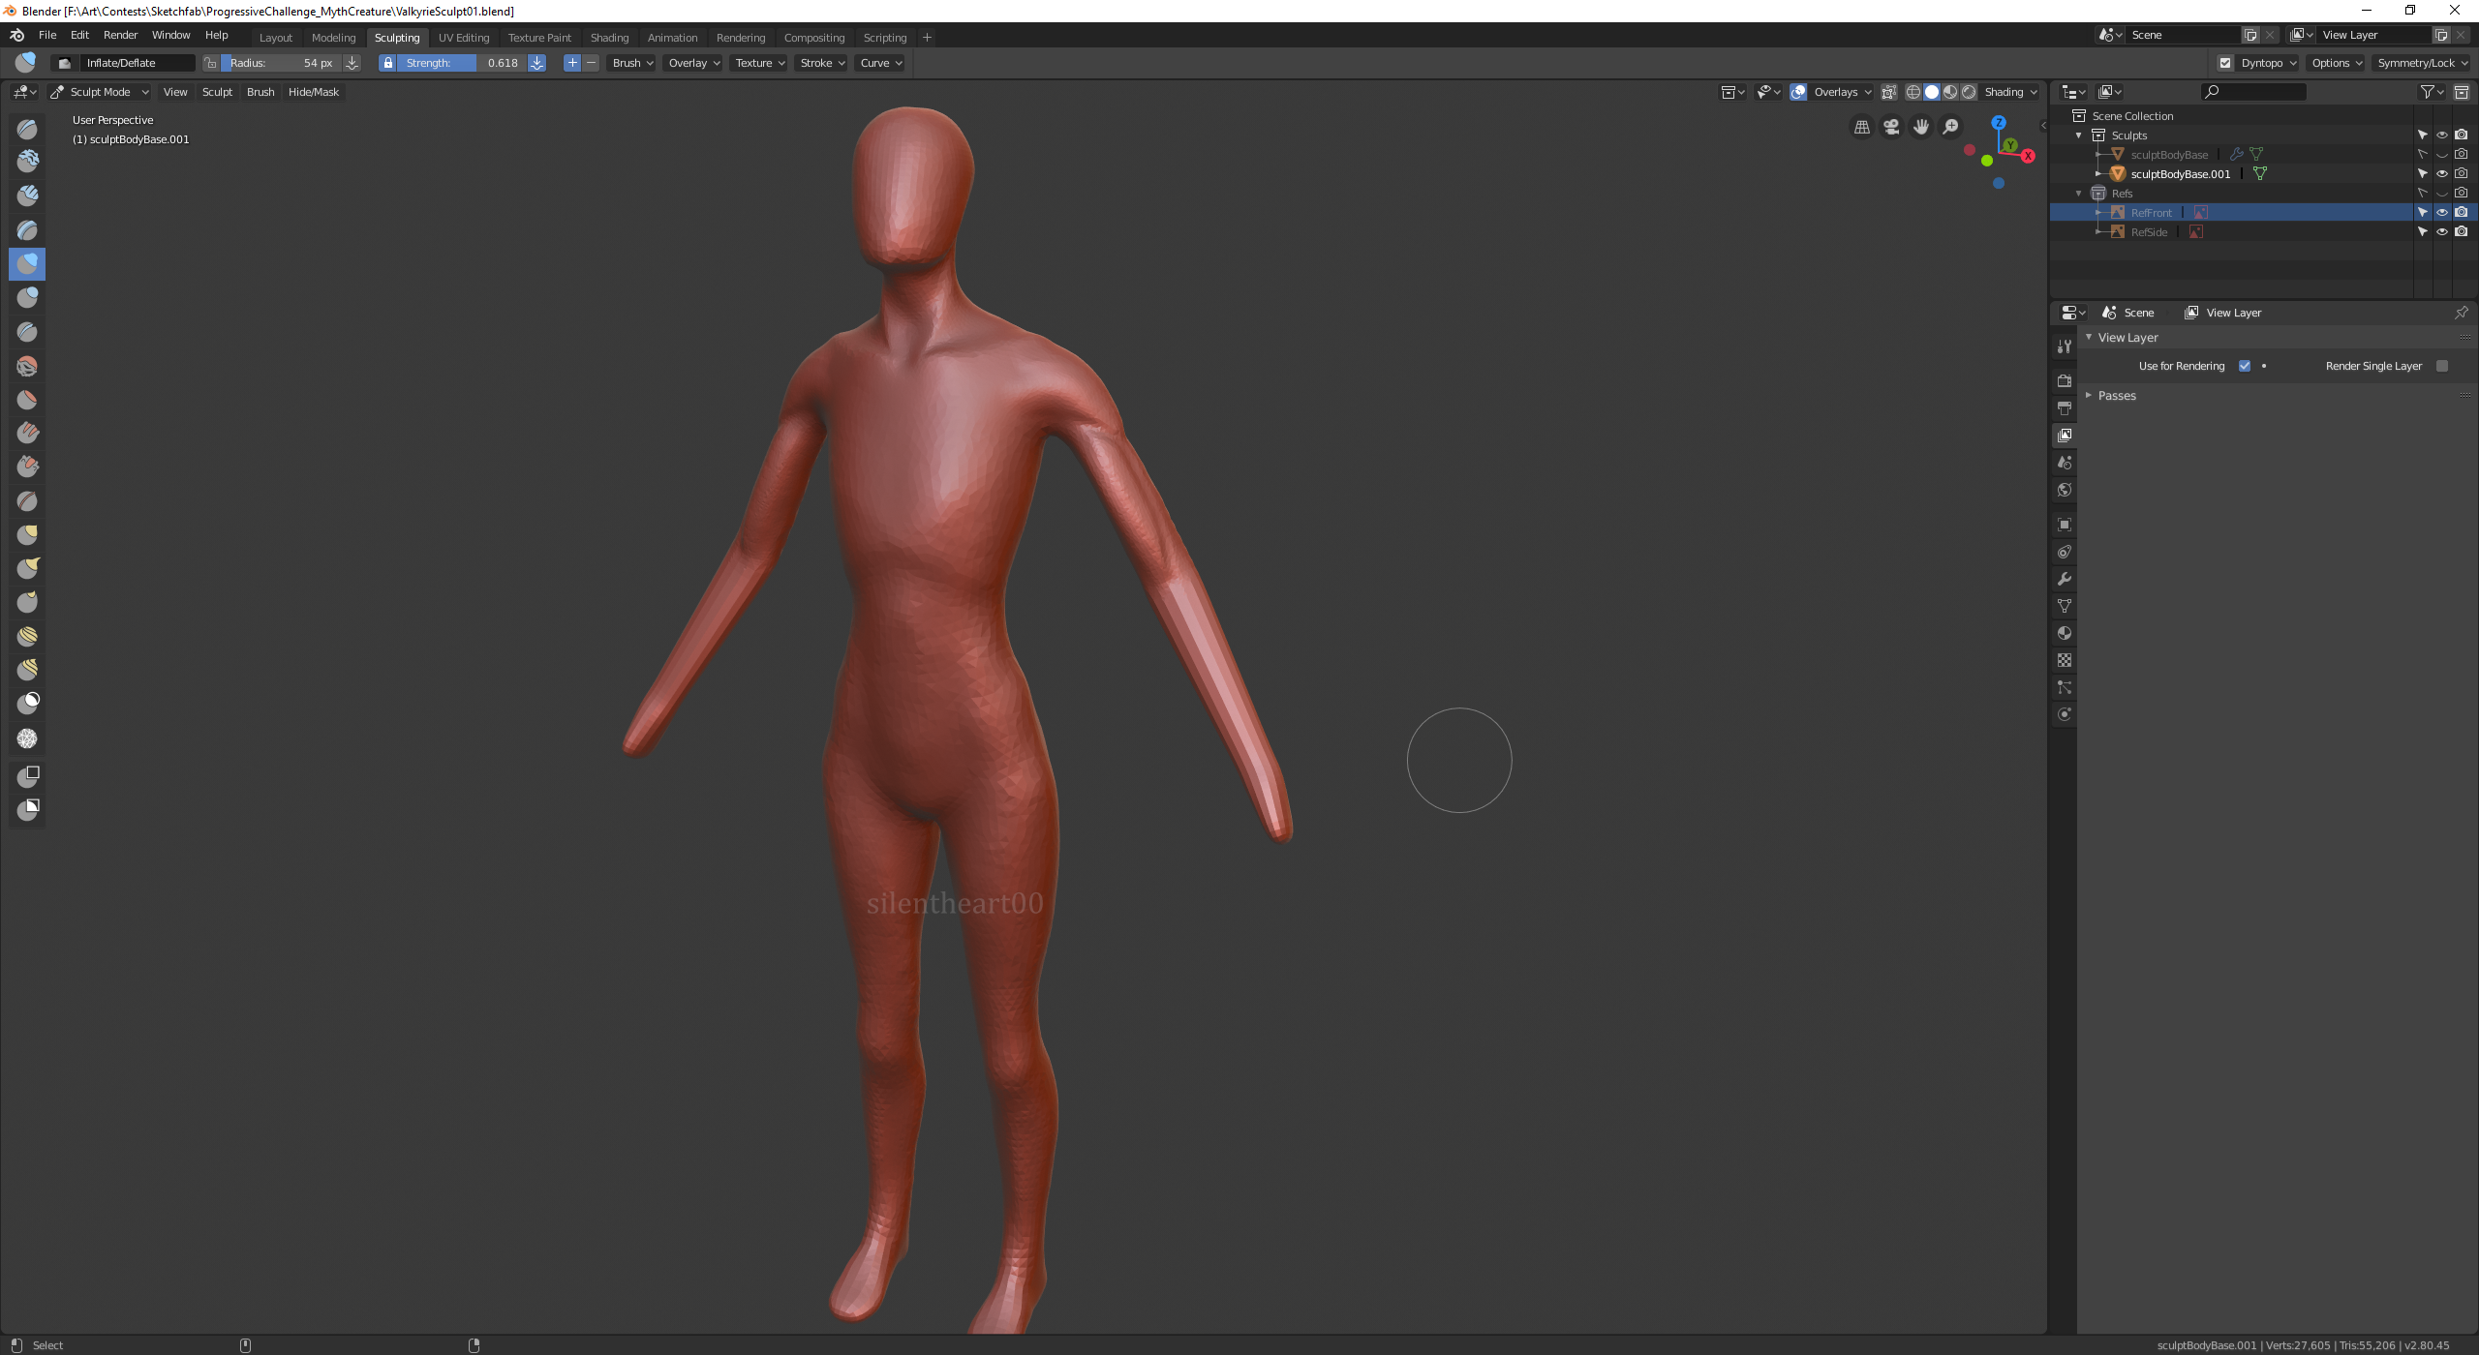Viewport: 2479px width, 1355px height.
Task: Uncheck Use for Rendering checkbox
Action: point(2245,366)
